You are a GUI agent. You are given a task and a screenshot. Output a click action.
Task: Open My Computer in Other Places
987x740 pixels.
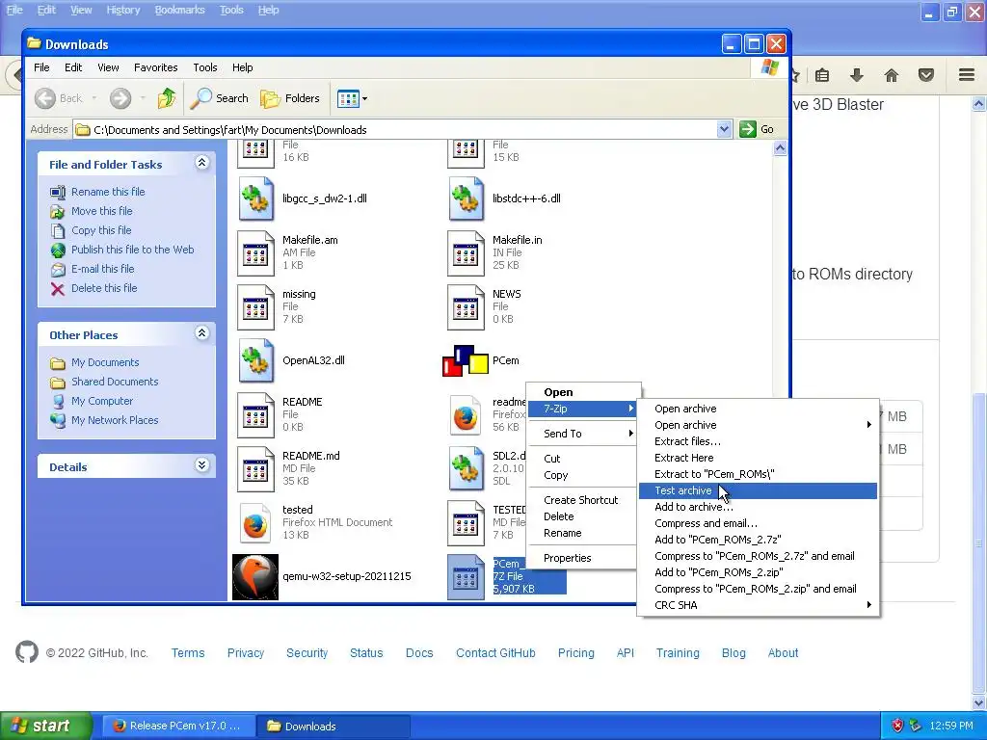click(102, 401)
